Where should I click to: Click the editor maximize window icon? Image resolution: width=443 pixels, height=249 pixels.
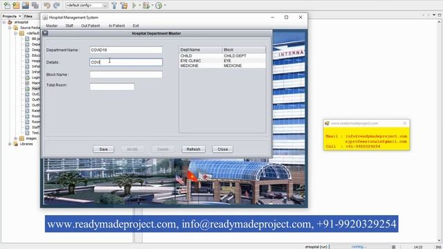(440, 15)
